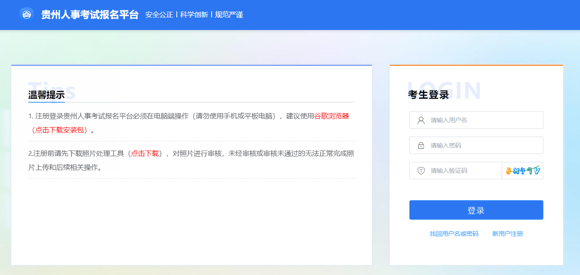Focus the 请输入用户名 username input
The image size is (580, 275).
[x=483, y=120]
